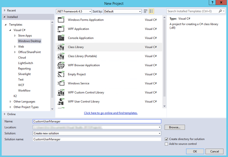Select Windows Desktop in the tree
Image resolution: width=228 pixels, height=157 pixels.
[30, 41]
